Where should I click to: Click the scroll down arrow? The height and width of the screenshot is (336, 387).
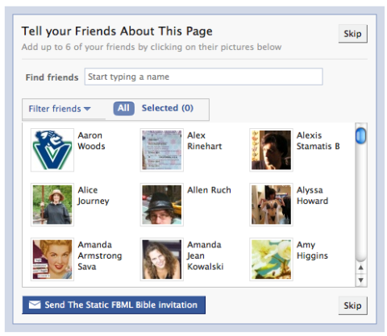click(x=361, y=280)
